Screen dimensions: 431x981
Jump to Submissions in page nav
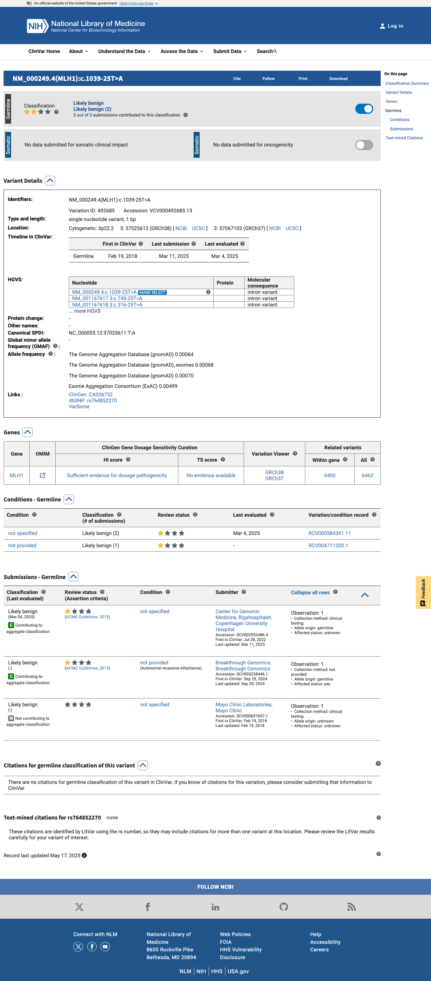tap(401, 129)
